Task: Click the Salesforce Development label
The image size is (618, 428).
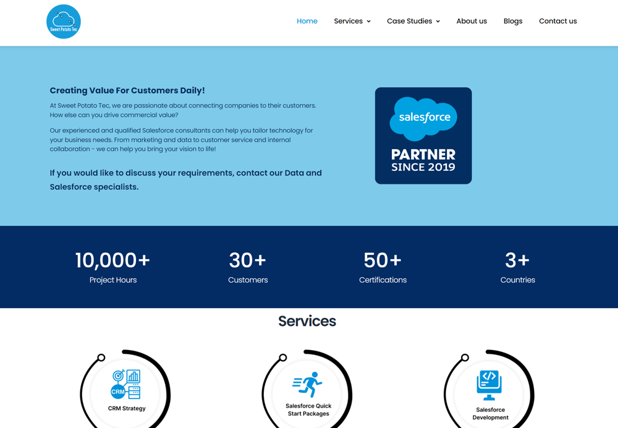Action: [490, 413]
